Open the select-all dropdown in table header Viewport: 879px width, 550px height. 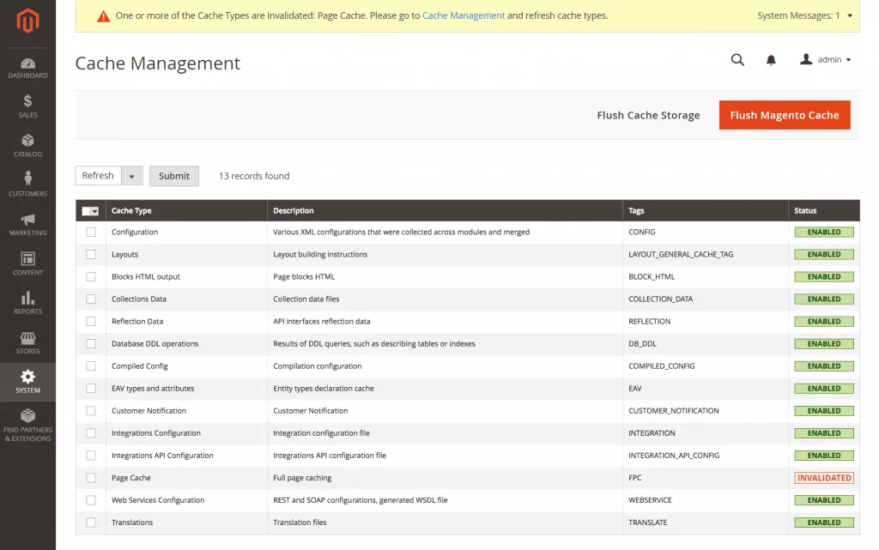point(94,211)
